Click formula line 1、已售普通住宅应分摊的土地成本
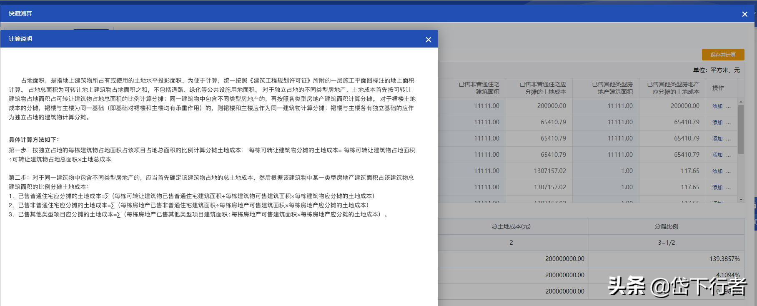The width and height of the screenshot is (757, 306). [x=192, y=196]
